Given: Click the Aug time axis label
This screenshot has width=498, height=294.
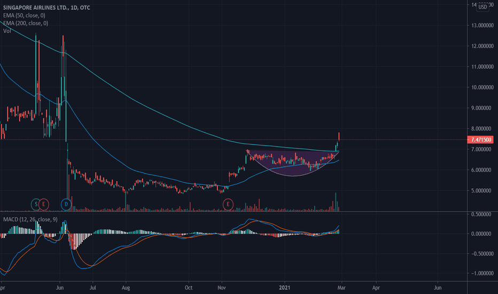Looking at the screenshot, I should (x=126, y=288).
